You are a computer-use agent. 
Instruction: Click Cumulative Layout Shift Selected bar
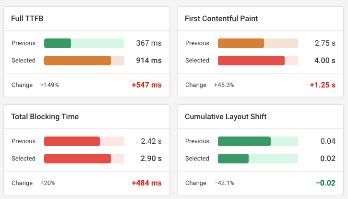point(233,159)
